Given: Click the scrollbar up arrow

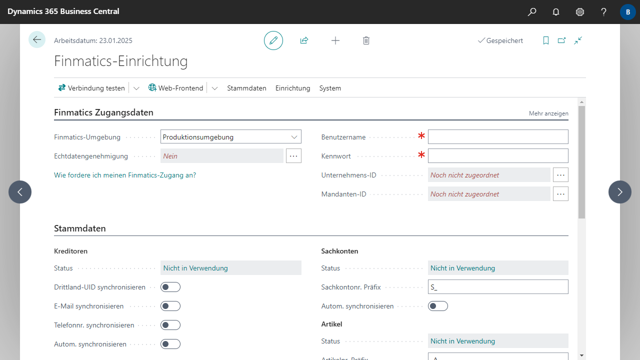Looking at the screenshot, I should pos(581,101).
